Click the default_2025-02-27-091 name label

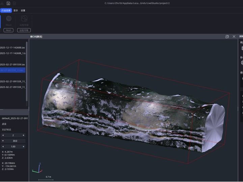15,118
